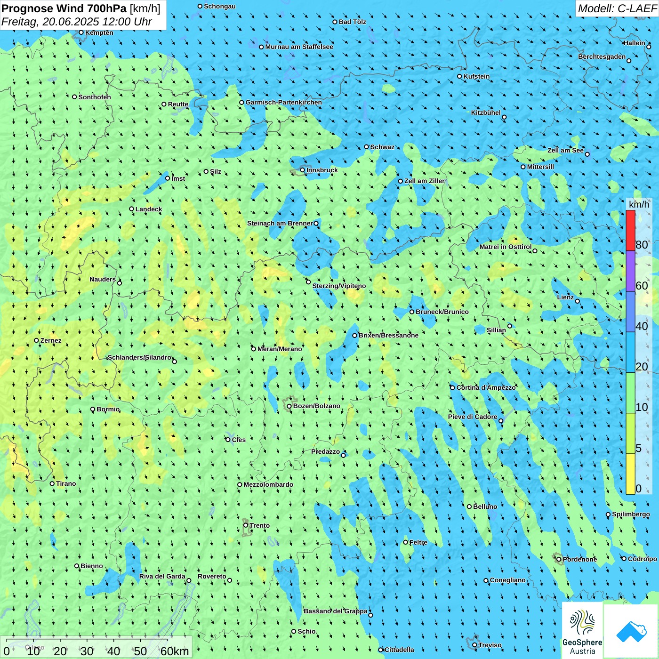Click the Schlanders/Silandro label
The height and width of the screenshot is (659, 659).
point(139,357)
